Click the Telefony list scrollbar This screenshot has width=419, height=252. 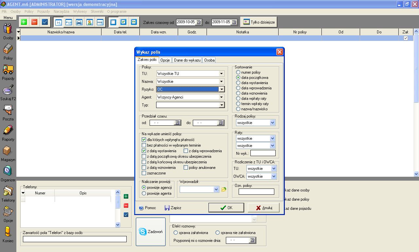[x=118, y=209]
